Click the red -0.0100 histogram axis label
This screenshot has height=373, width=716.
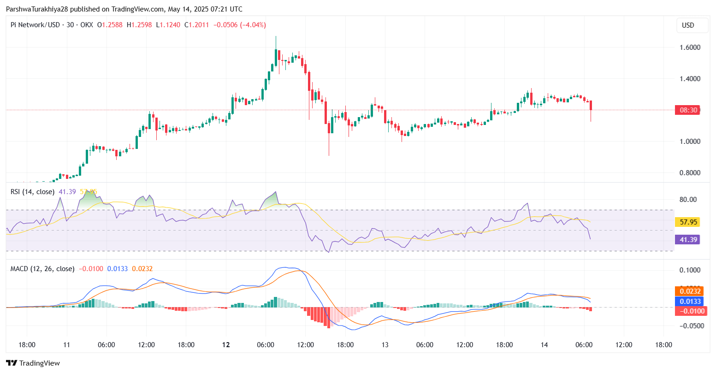click(x=688, y=311)
